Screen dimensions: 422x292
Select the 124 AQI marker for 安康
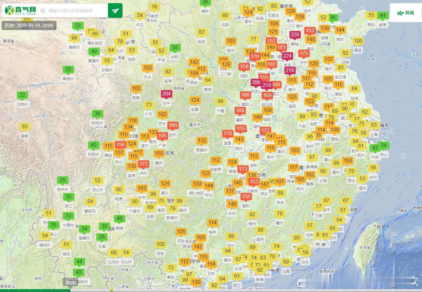pyautogui.click(x=195, y=100)
